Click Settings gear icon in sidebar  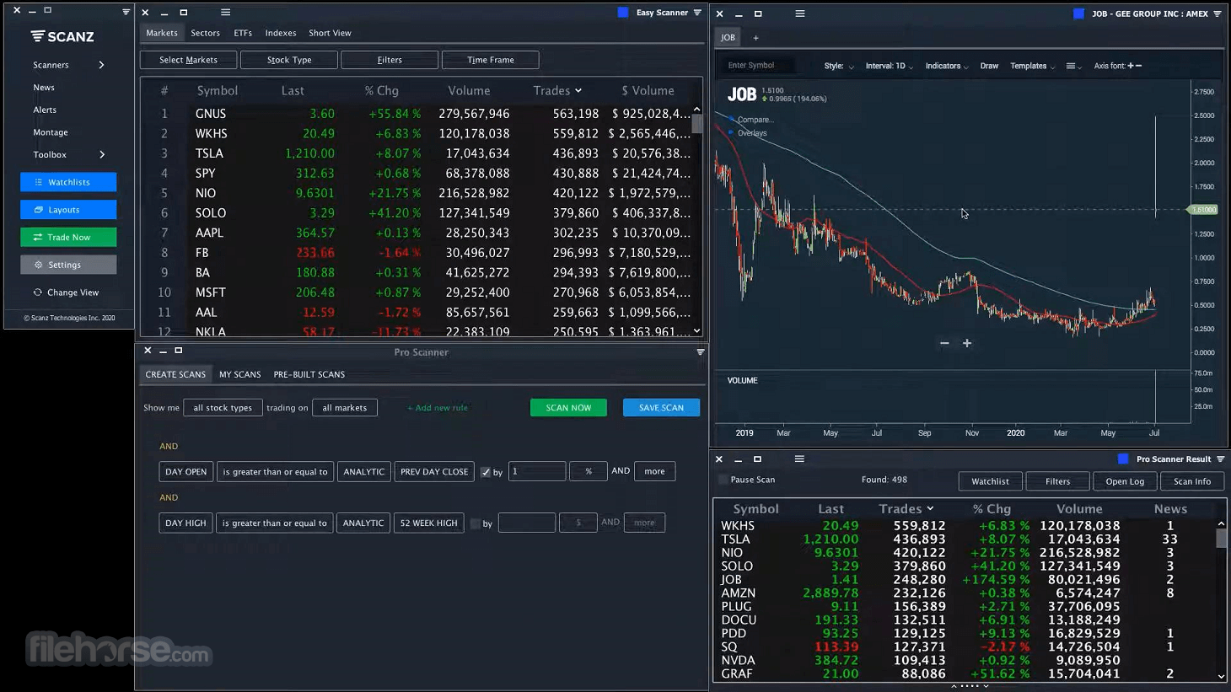38,265
